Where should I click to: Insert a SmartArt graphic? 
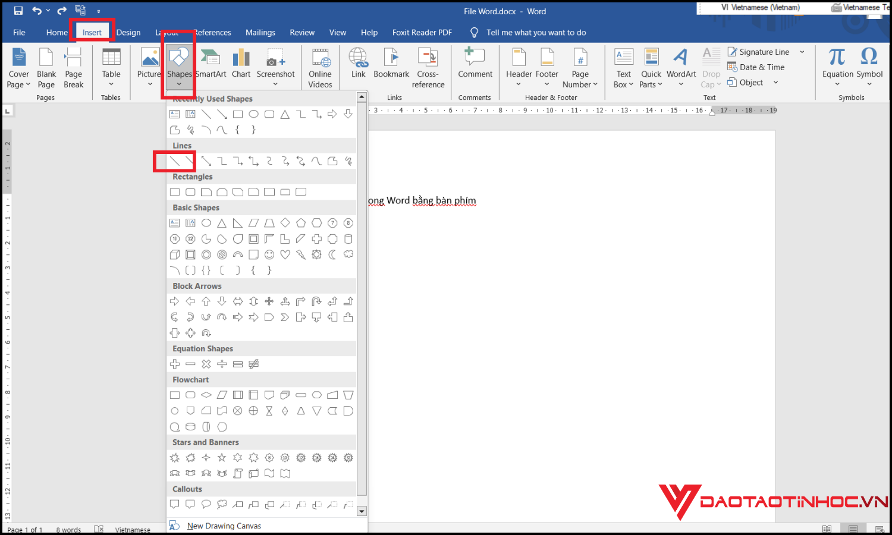click(211, 64)
